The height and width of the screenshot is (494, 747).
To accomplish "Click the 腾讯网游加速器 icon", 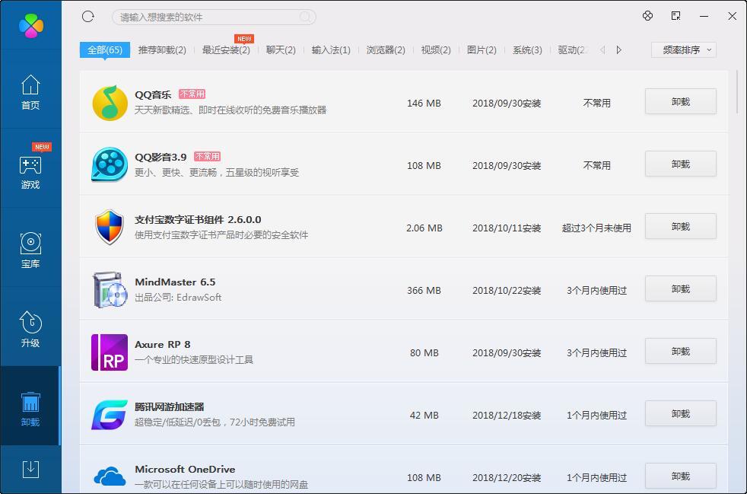I will 109,413.
